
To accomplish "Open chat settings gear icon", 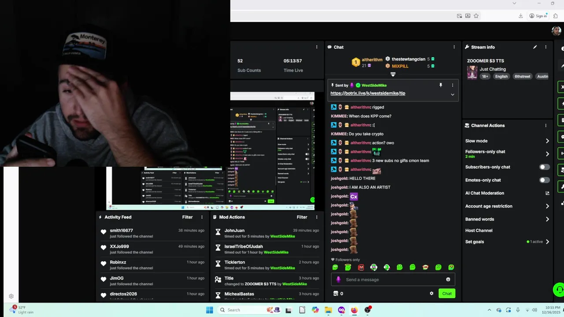I will 431,294.
